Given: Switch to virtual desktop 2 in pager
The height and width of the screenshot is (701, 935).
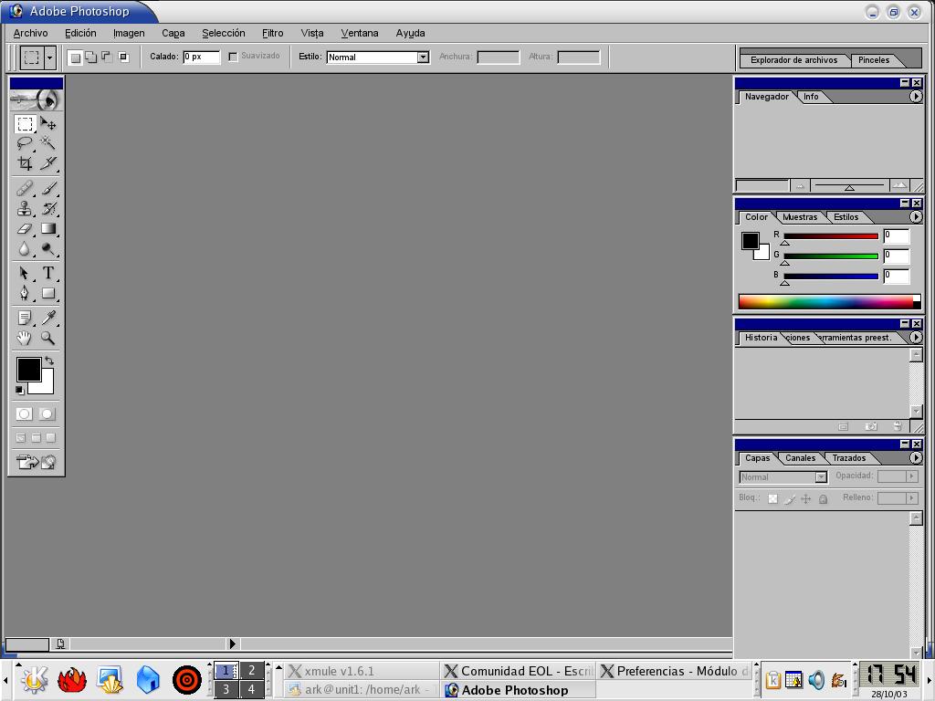Looking at the screenshot, I should click(252, 671).
